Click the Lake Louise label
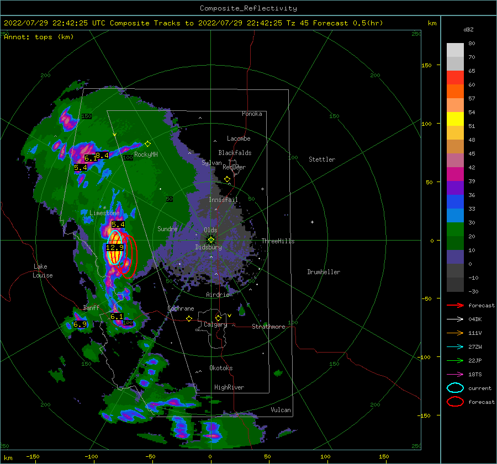 tap(43, 271)
